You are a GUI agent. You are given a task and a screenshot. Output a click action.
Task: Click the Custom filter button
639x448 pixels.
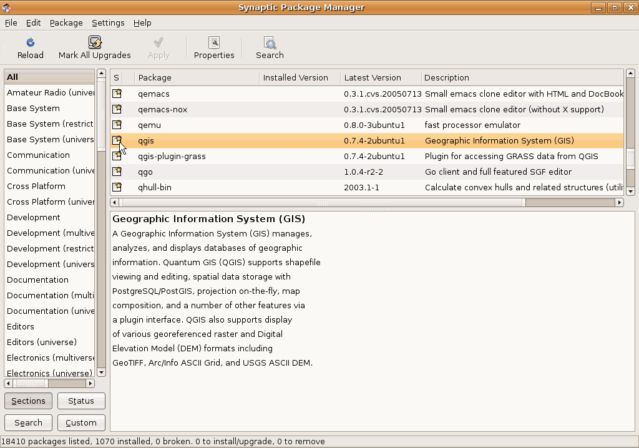(x=81, y=422)
